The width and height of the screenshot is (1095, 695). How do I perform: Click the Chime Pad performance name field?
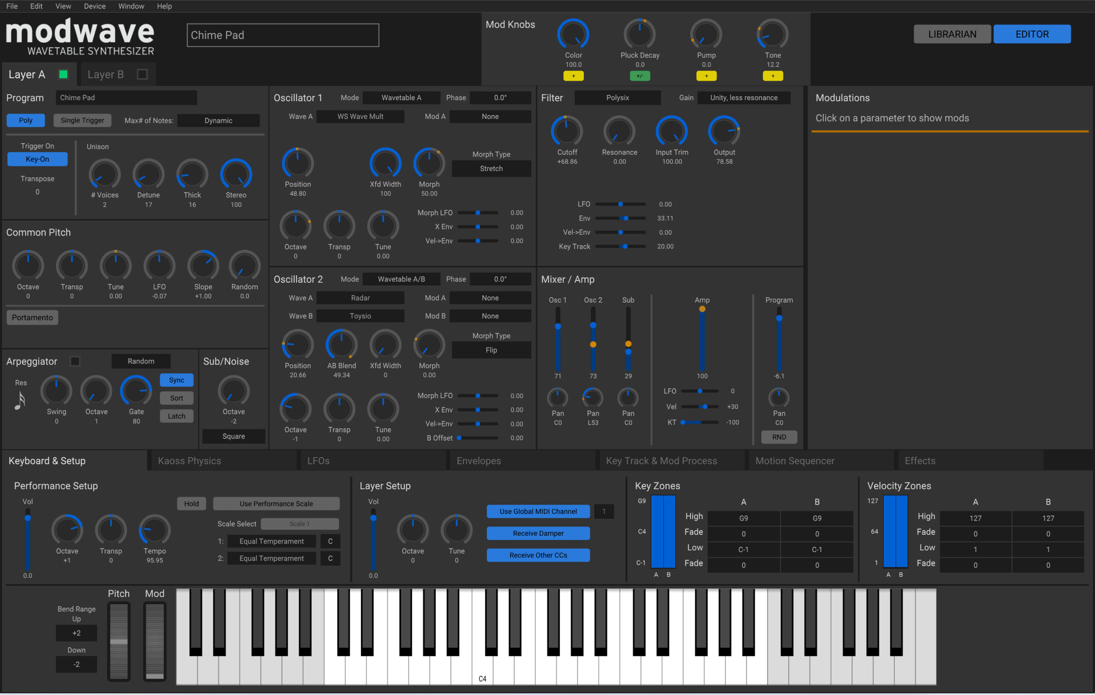click(x=282, y=35)
